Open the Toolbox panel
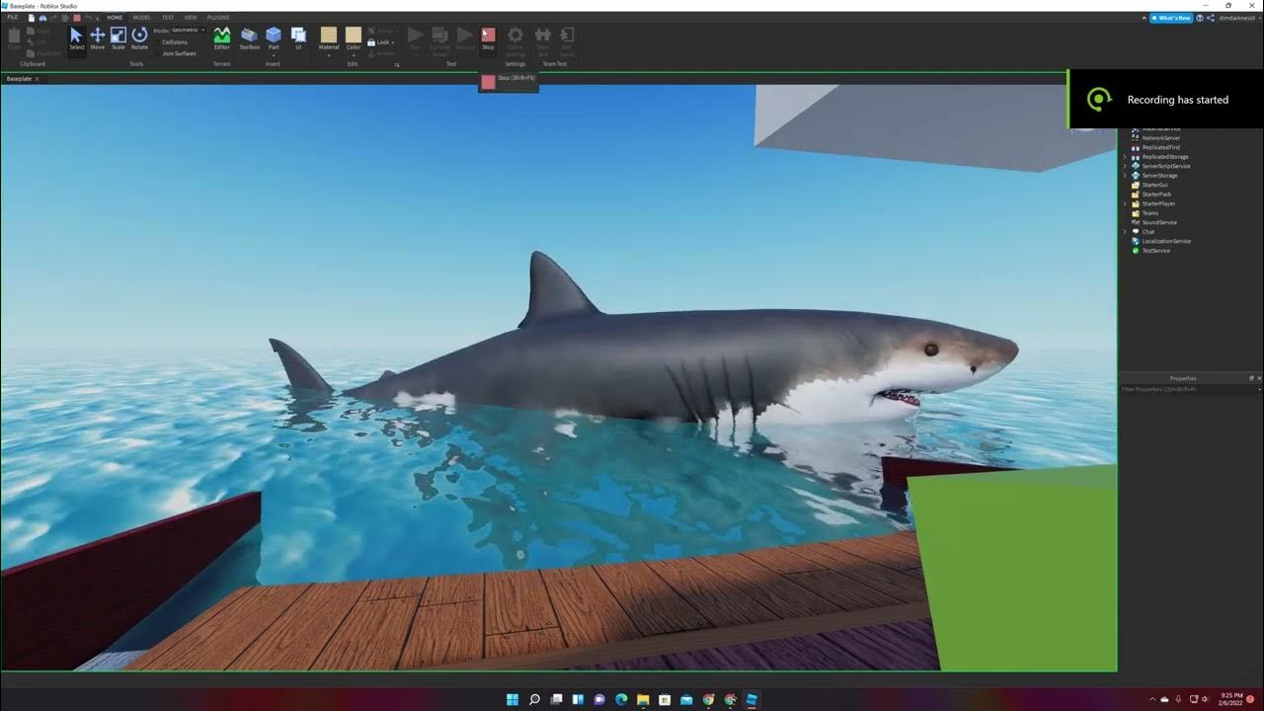Image resolution: width=1264 pixels, height=711 pixels. 250,39
